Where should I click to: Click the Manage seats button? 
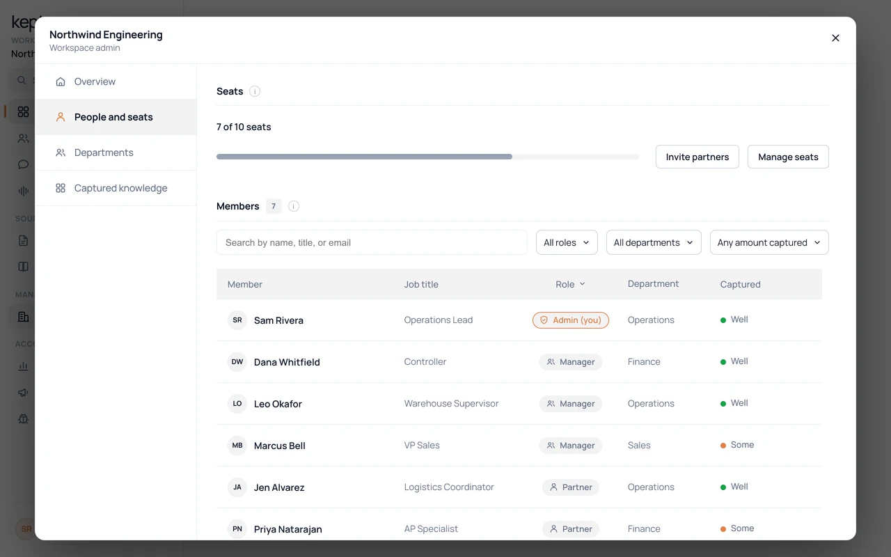(x=788, y=157)
